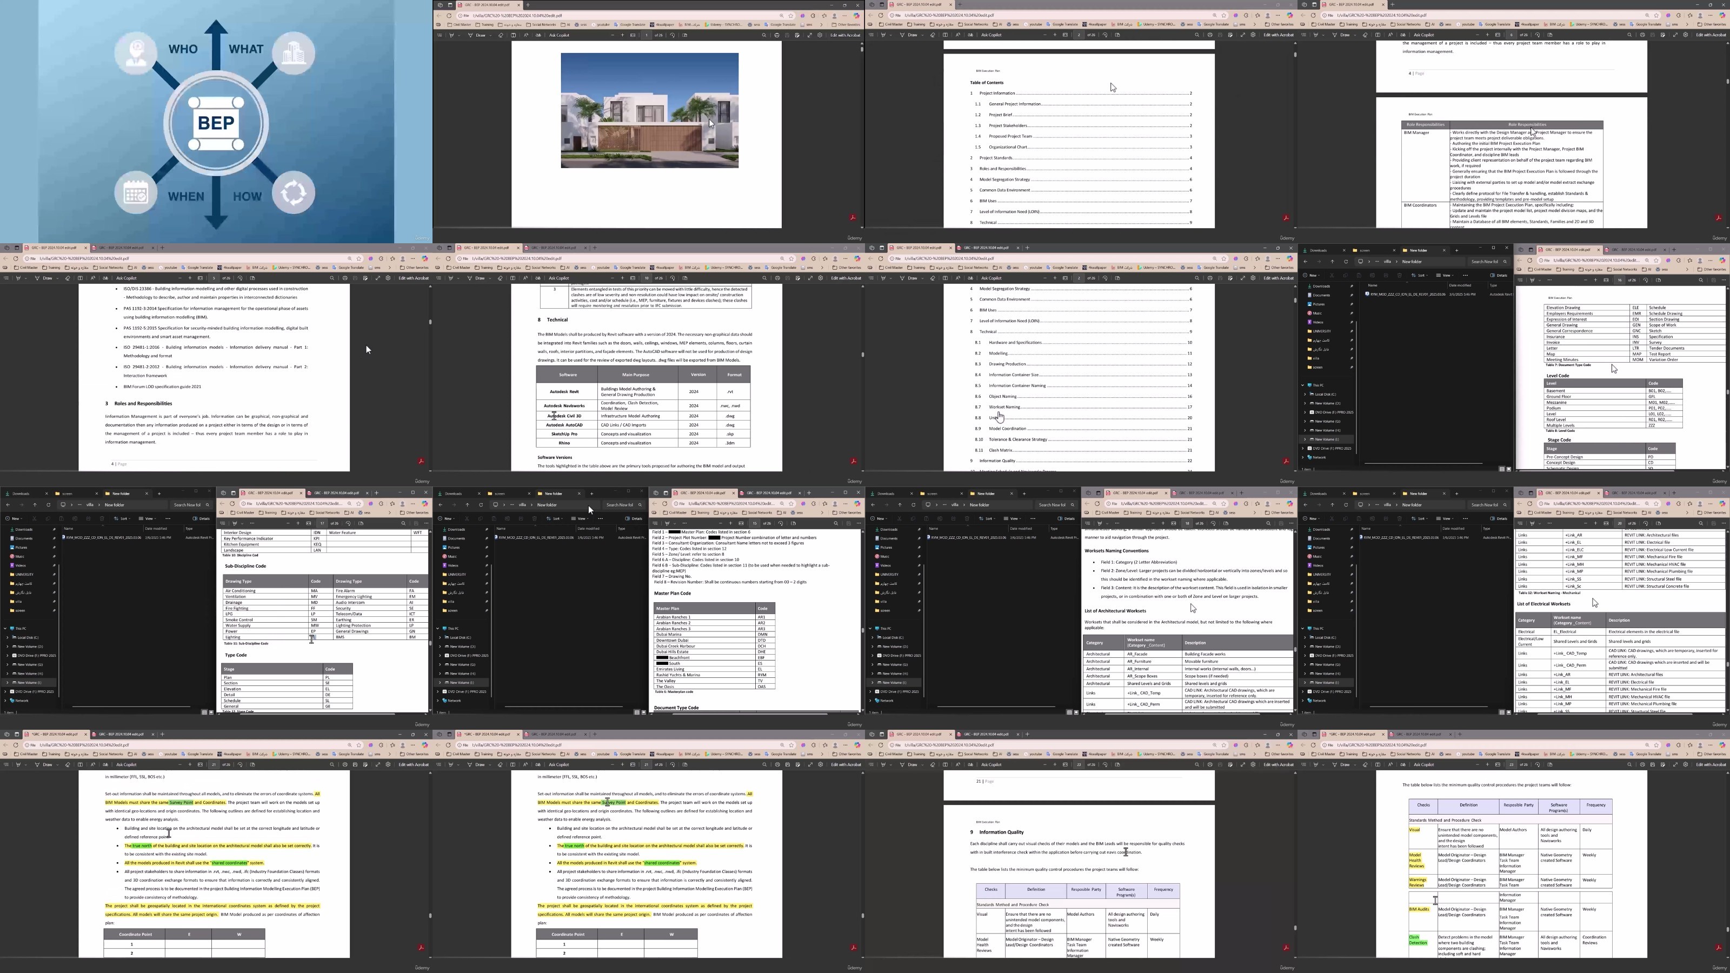Toggle Details pane in explorer beside Level Code page
Viewport: 1730px width, 973px height.
(1499, 275)
